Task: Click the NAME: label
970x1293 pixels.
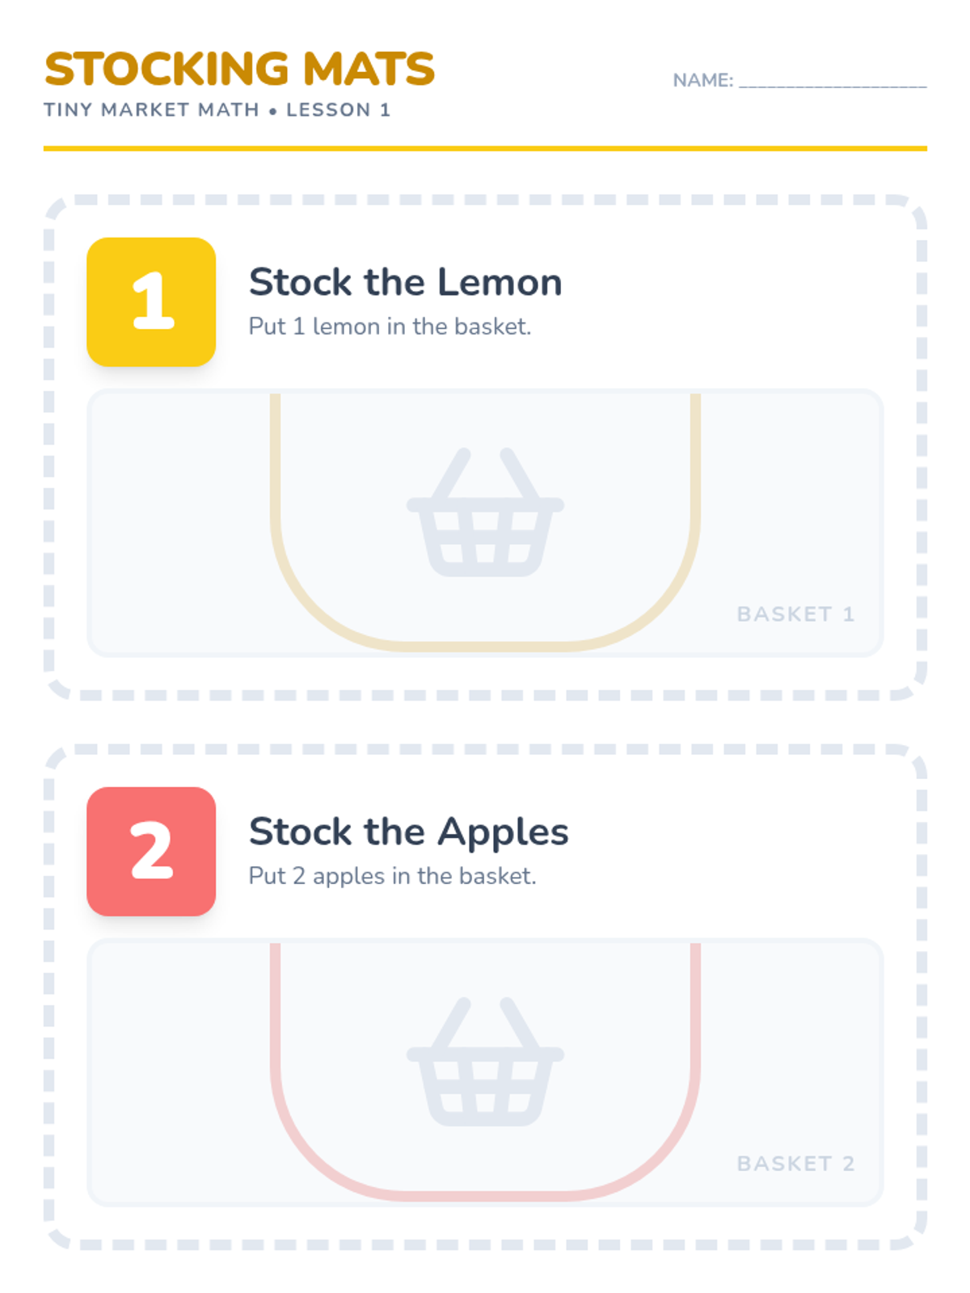Action: 702,80
